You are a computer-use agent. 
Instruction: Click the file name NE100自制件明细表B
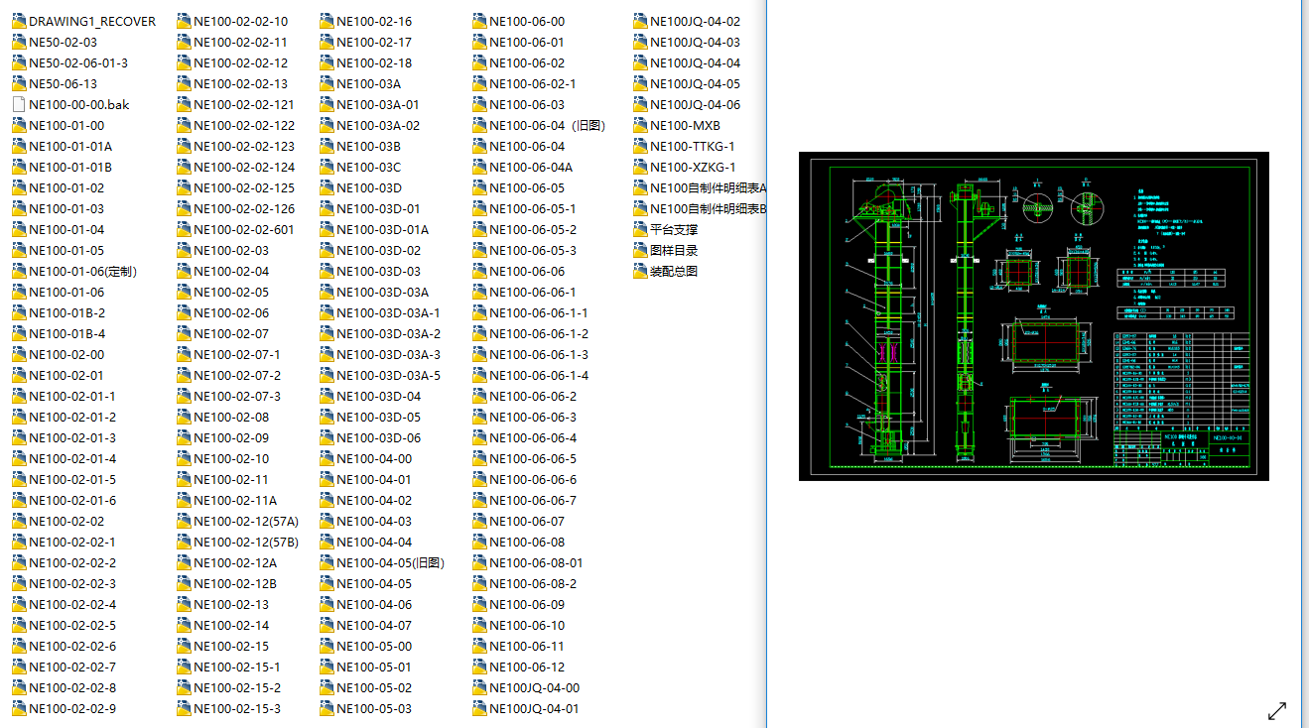[x=709, y=208]
